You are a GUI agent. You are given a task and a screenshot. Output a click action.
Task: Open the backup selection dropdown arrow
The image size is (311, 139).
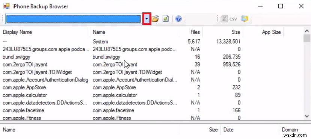tap(147, 19)
